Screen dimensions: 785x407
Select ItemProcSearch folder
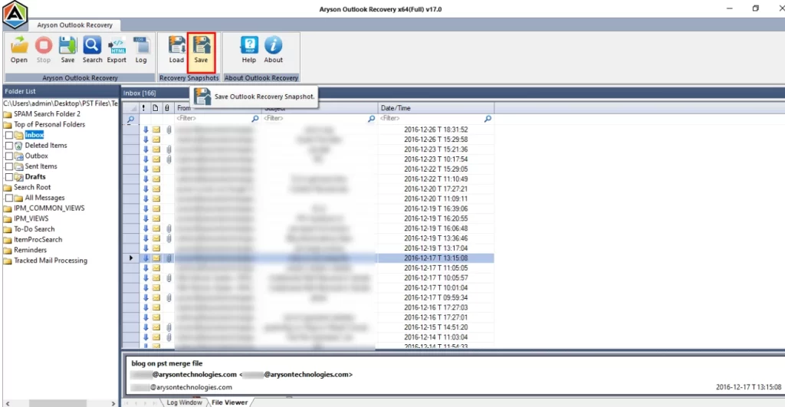38,240
